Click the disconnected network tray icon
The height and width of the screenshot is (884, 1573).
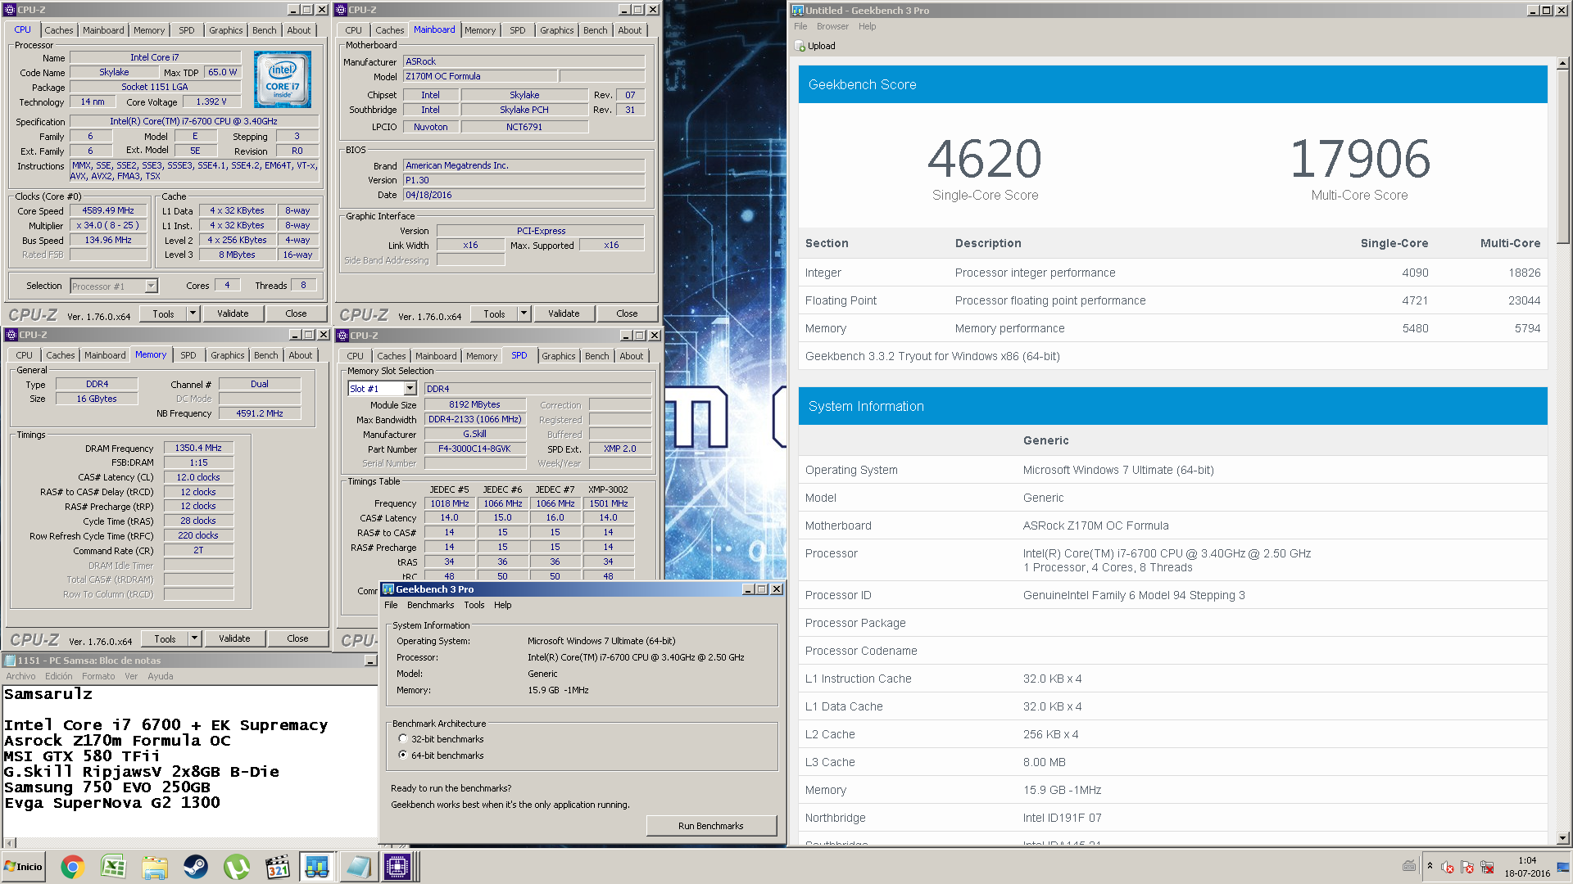pos(1487,867)
